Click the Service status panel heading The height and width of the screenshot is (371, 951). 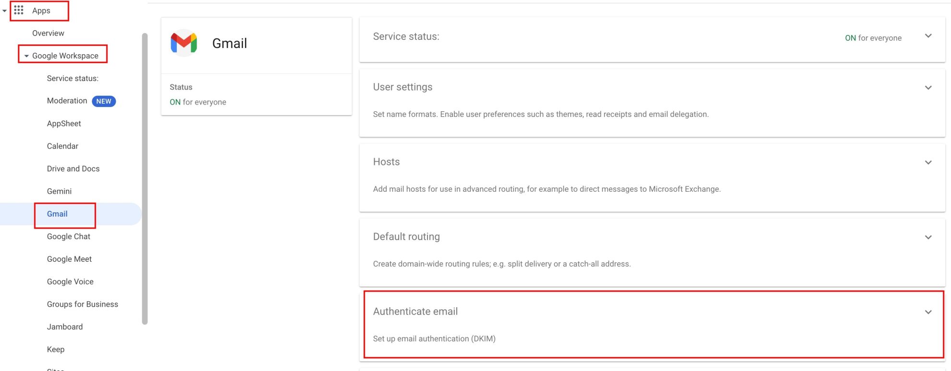tap(406, 36)
